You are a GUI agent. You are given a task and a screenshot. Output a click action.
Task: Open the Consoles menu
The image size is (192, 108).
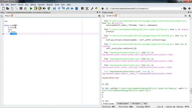[41, 5]
